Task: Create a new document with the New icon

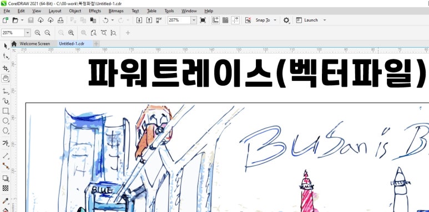Action: [6, 20]
